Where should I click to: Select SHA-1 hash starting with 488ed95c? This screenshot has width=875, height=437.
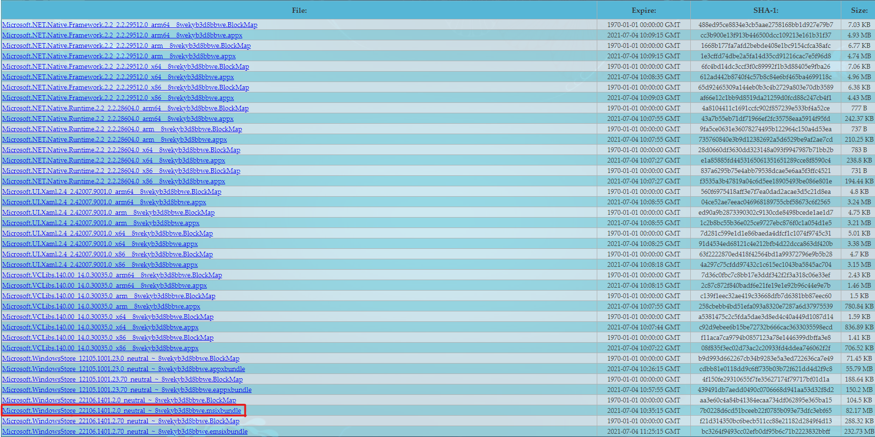click(765, 25)
